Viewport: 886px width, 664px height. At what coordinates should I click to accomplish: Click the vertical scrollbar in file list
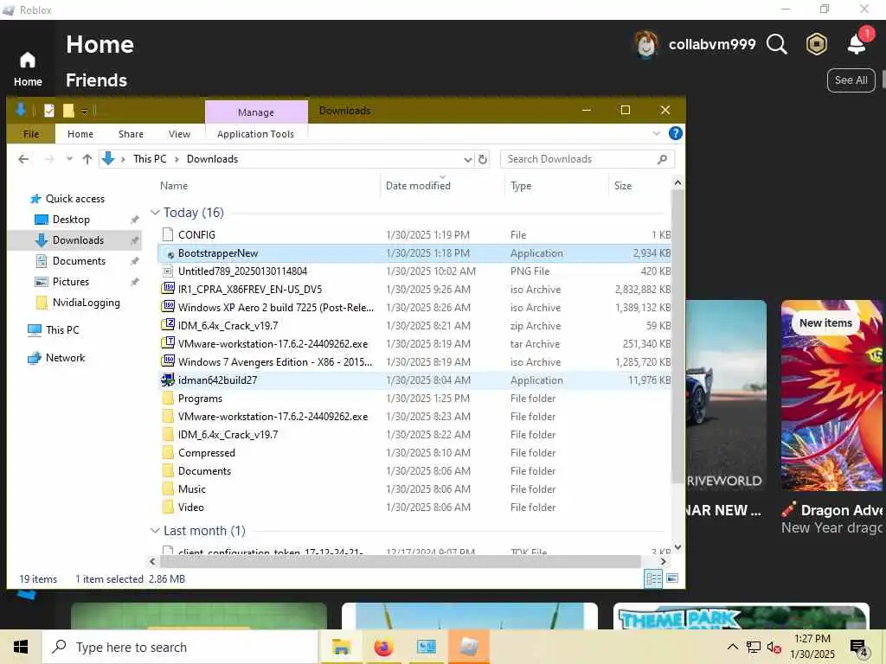click(677, 336)
